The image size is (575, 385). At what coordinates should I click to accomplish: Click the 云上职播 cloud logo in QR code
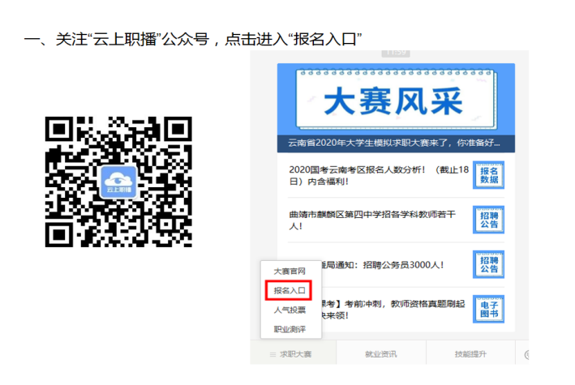[x=118, y=182]
